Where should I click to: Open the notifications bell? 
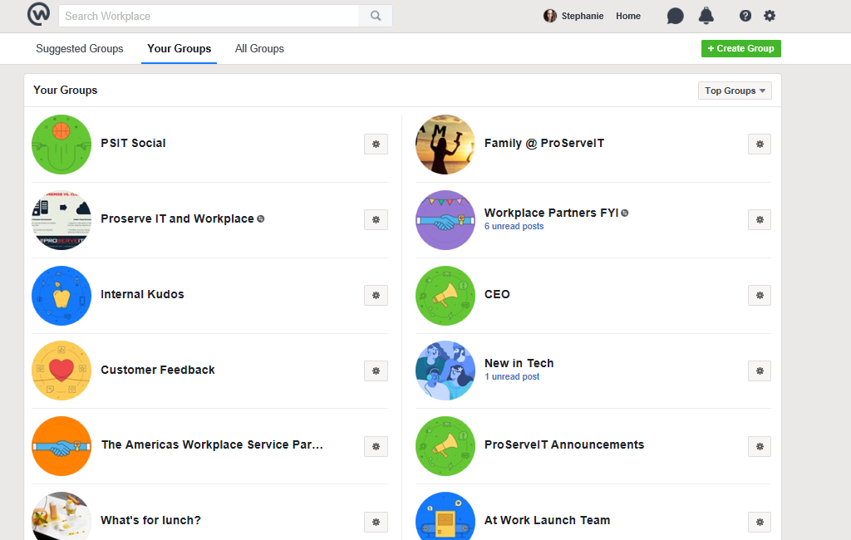[x=706, y=17]
